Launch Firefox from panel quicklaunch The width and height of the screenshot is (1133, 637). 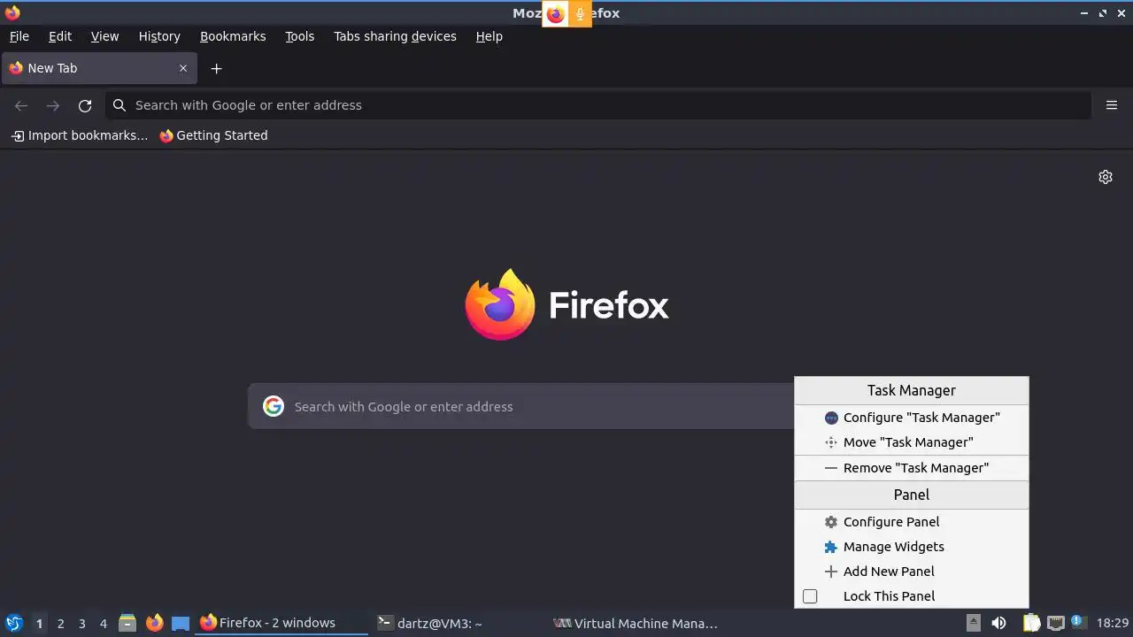click(x=155, y=623)
